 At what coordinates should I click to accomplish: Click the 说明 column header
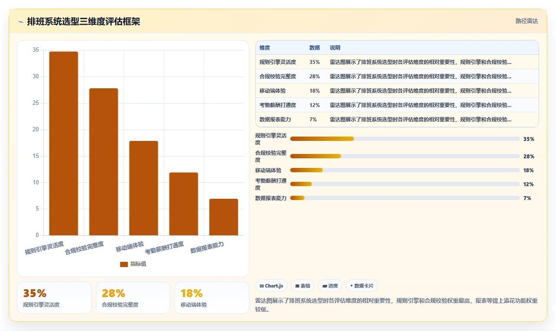[x=335, y=47]
